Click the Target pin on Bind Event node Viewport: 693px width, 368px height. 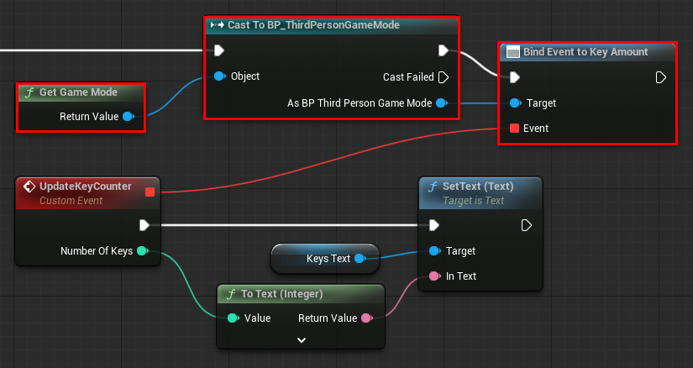pyautogui.click(x=515, y=103)
